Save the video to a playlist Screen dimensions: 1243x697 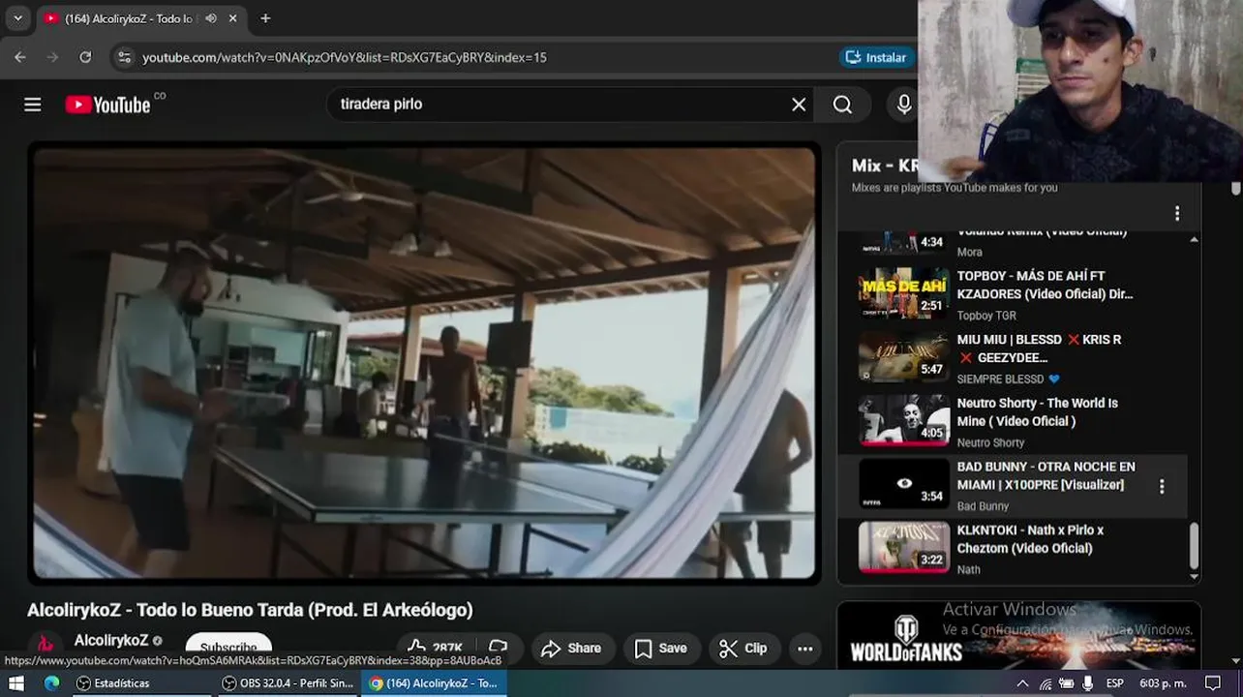661,649
